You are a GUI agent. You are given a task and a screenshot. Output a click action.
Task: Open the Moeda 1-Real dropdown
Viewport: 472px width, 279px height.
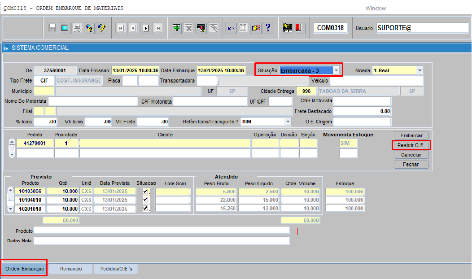[420, 70]
